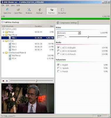Minimize the DVD Shrink window

tap(103, 2)
